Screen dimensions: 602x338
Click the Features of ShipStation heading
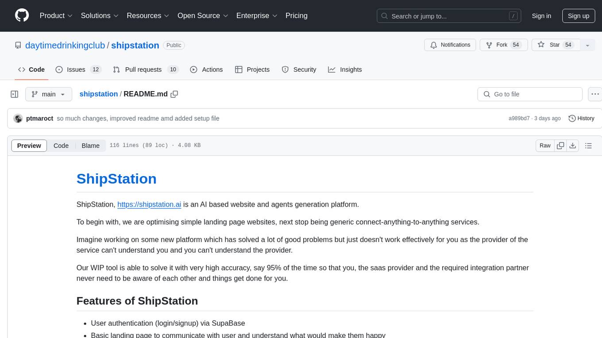pyautogui.click(x=137, y=301)
